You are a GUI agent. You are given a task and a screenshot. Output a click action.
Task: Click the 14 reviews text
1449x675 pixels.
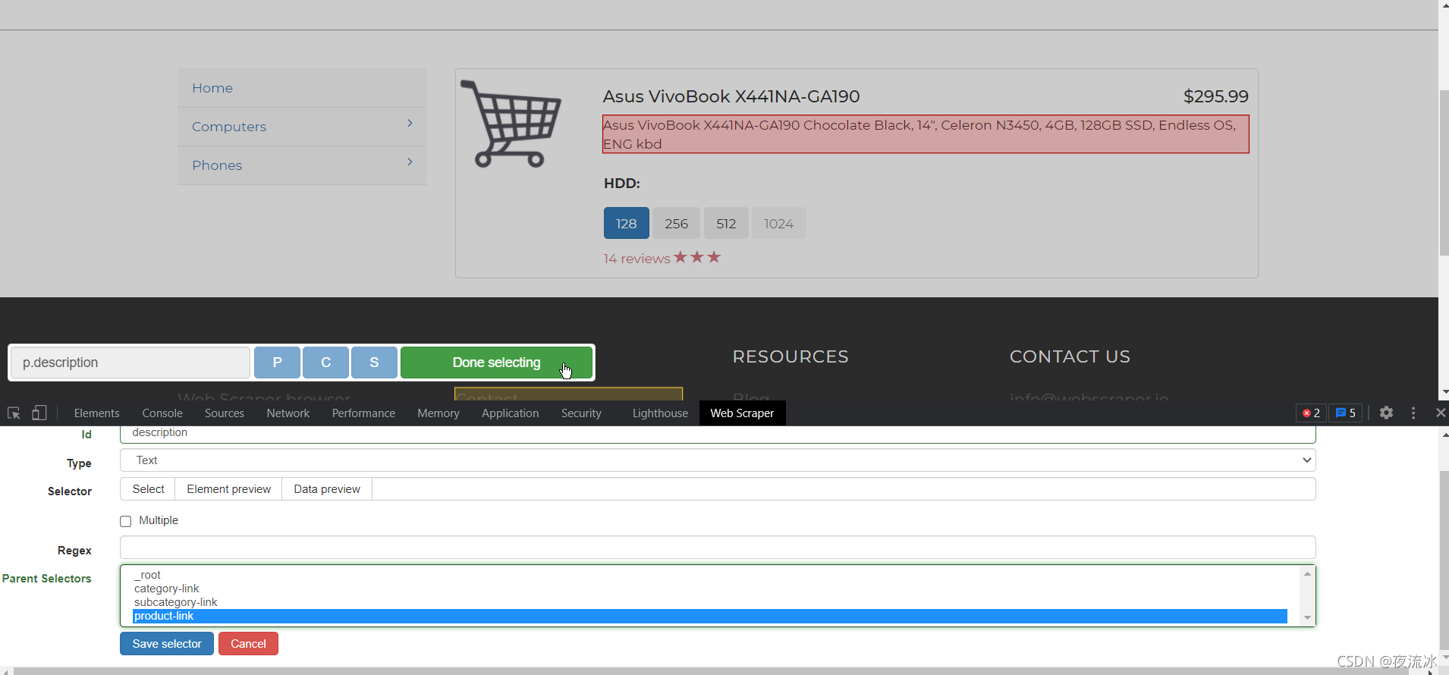(x=637, y=259)
